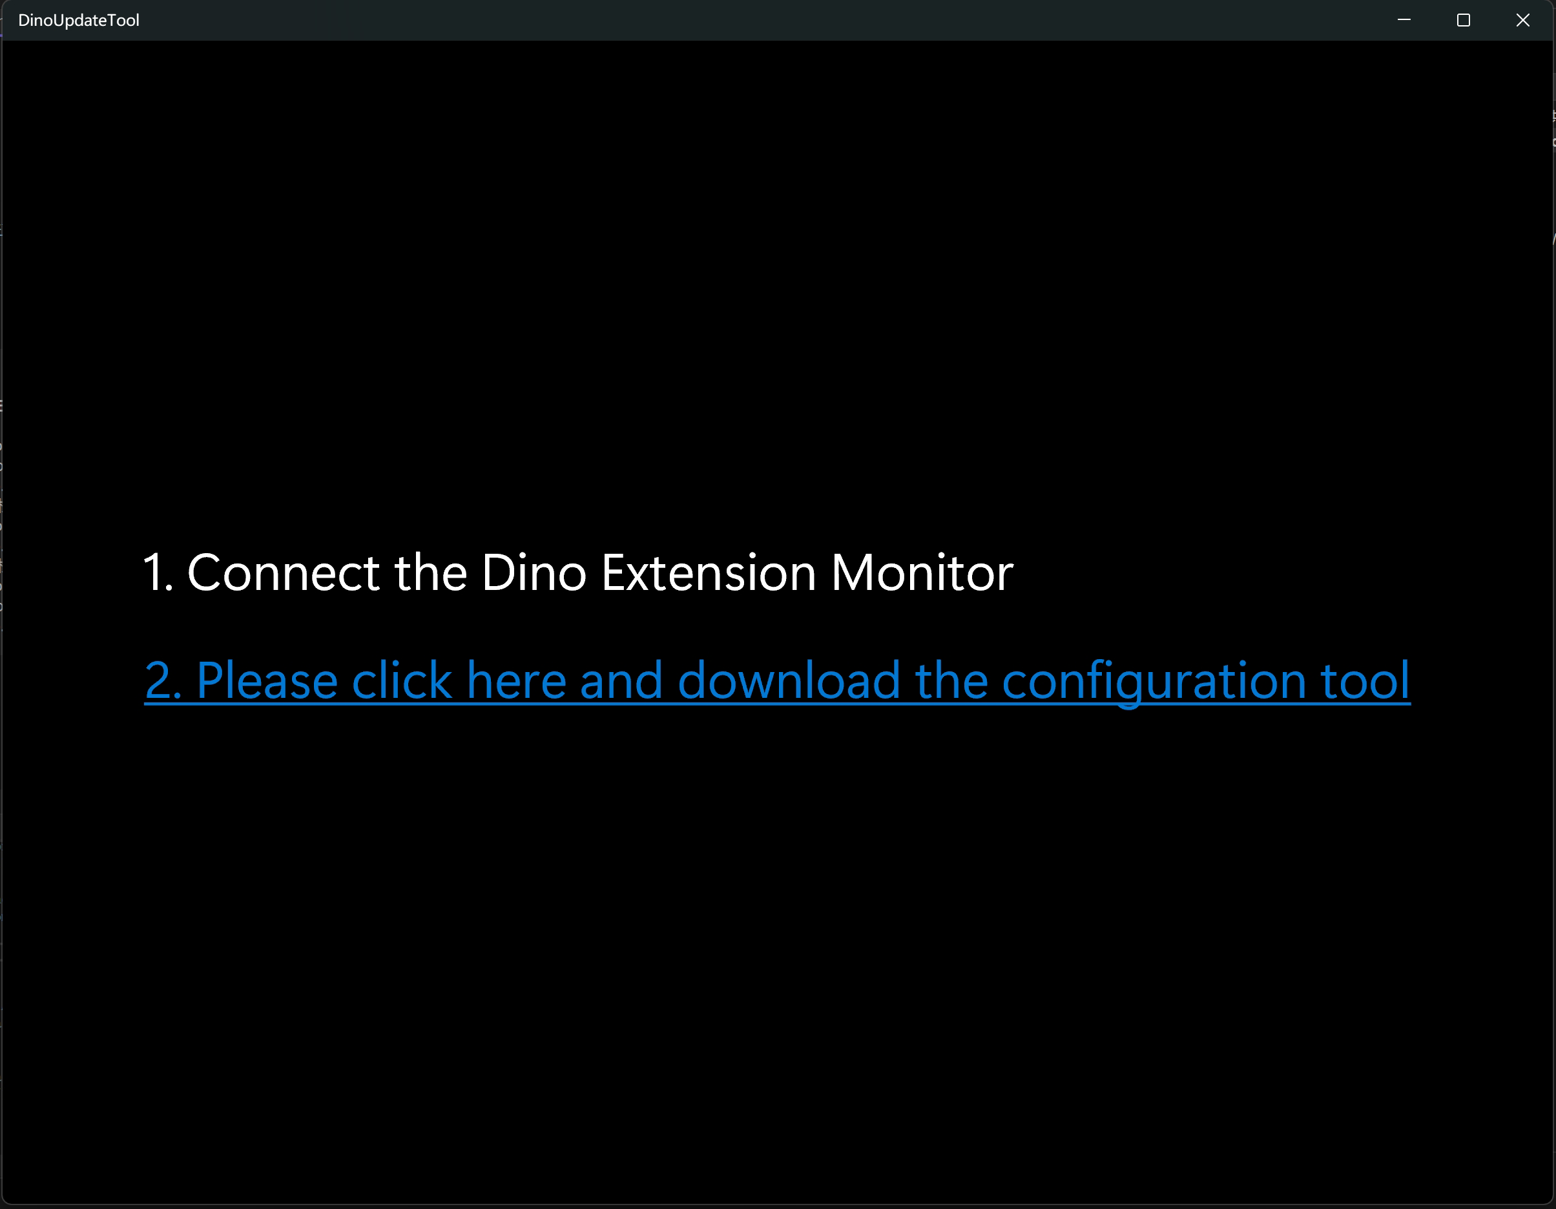Viewport: 1556px width, 1209px height.
Task: Close the DinoUpdateTool window
Action: coord(1522,20)
